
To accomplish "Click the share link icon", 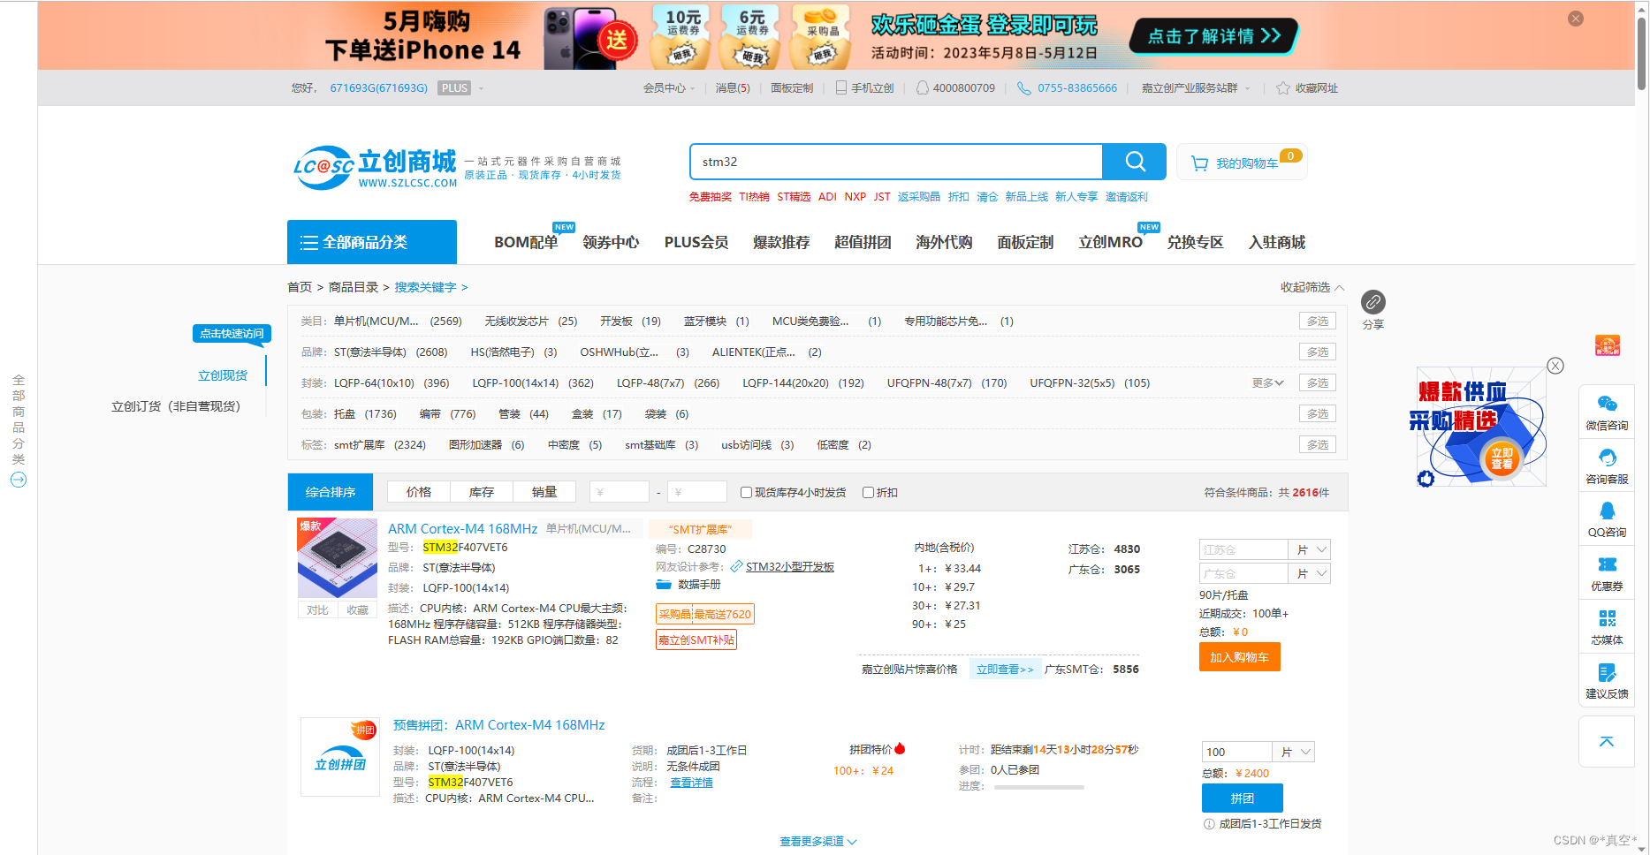I will (1373, 302).
